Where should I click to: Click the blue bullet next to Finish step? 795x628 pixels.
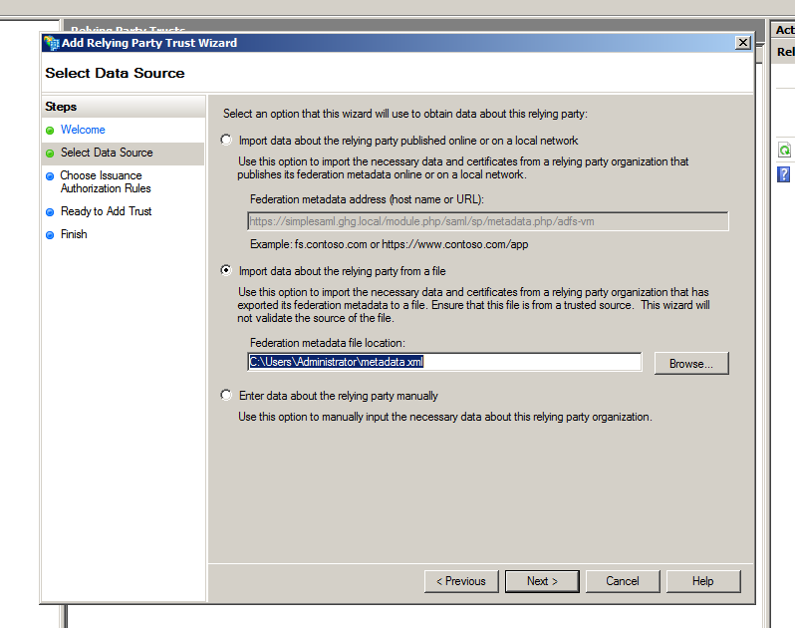50,235
